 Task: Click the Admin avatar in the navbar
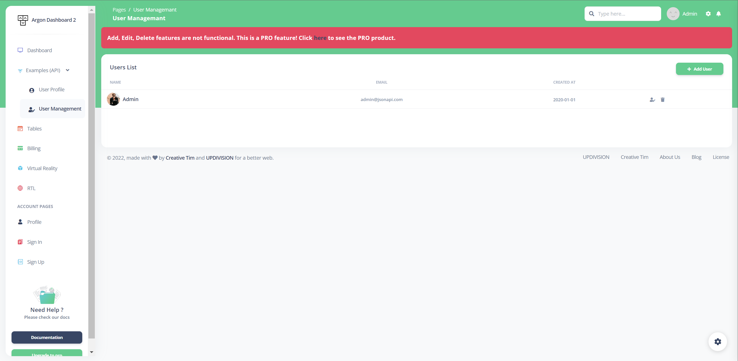click(x=673, y=14)
